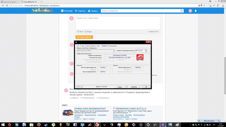The image size is (226, 127).
Task: Open the О программе tab
Action: tap(112, 46)
